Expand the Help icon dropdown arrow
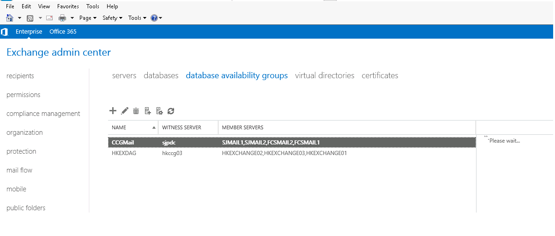The height and width of the screenshot is (236, 555). tap(161, 18)
